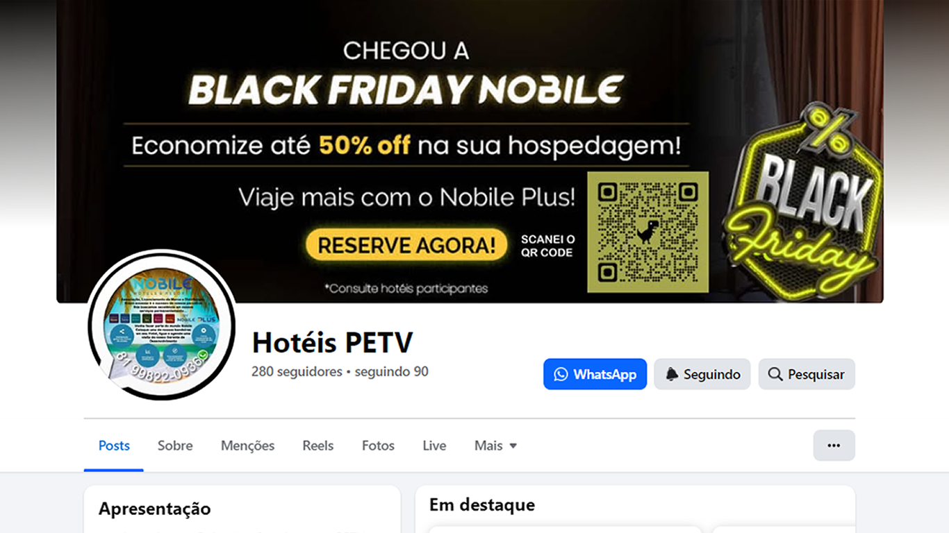Click the RESERVE AGORA! yellow button
The image size is (949, 533).
[x=406, y=245]
